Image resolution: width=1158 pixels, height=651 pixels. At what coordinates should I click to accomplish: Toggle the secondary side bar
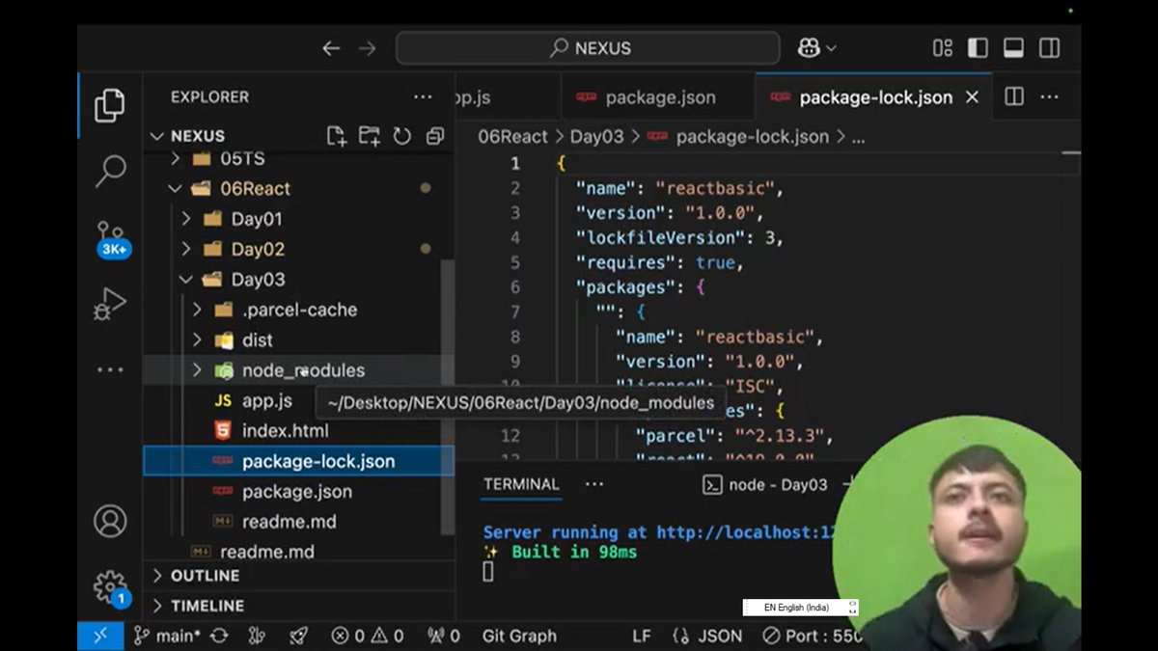click(1050, 48)
